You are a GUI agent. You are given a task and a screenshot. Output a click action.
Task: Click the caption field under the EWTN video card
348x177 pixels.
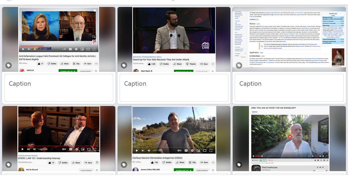[x=59, y=88]
